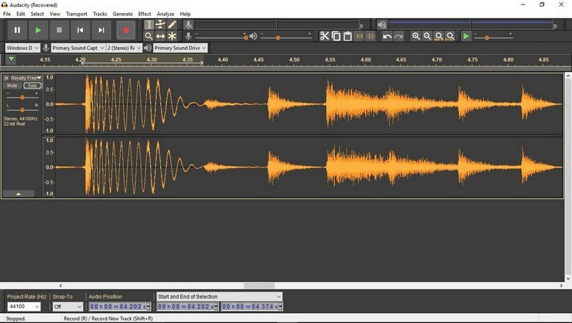Toggle pause on the transport bar
The height and width of the screenshot is (323, 572).
click(17, 30)
